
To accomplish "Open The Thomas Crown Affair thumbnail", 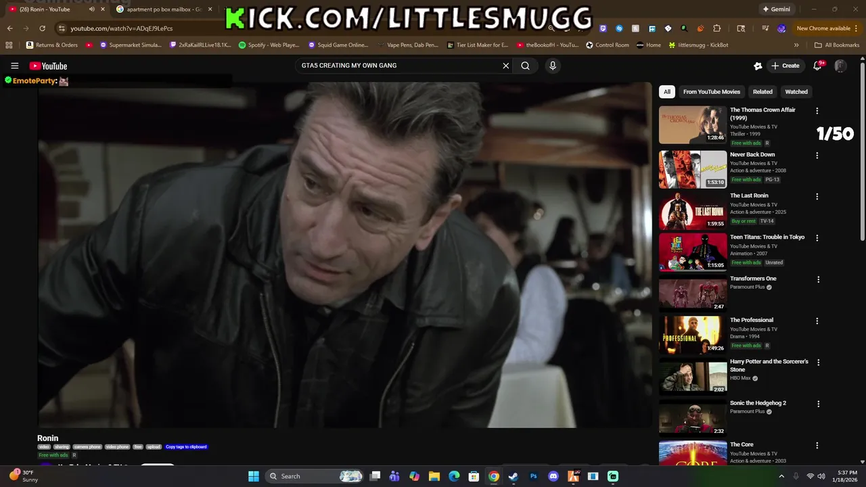I will click(693, 124).
